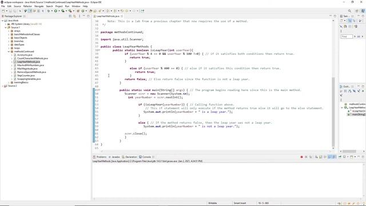
Task: Click the green Run button
Action: click(55, 11)
